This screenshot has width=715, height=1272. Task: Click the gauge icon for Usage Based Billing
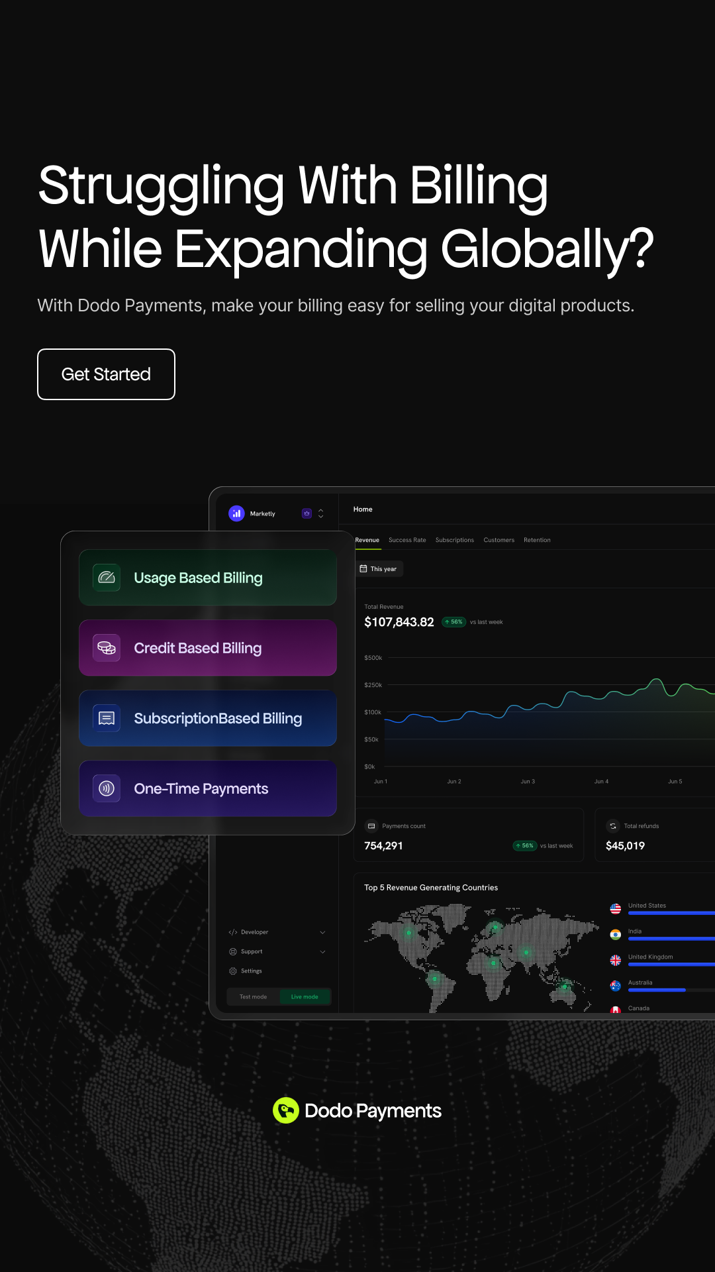(107, 578)
